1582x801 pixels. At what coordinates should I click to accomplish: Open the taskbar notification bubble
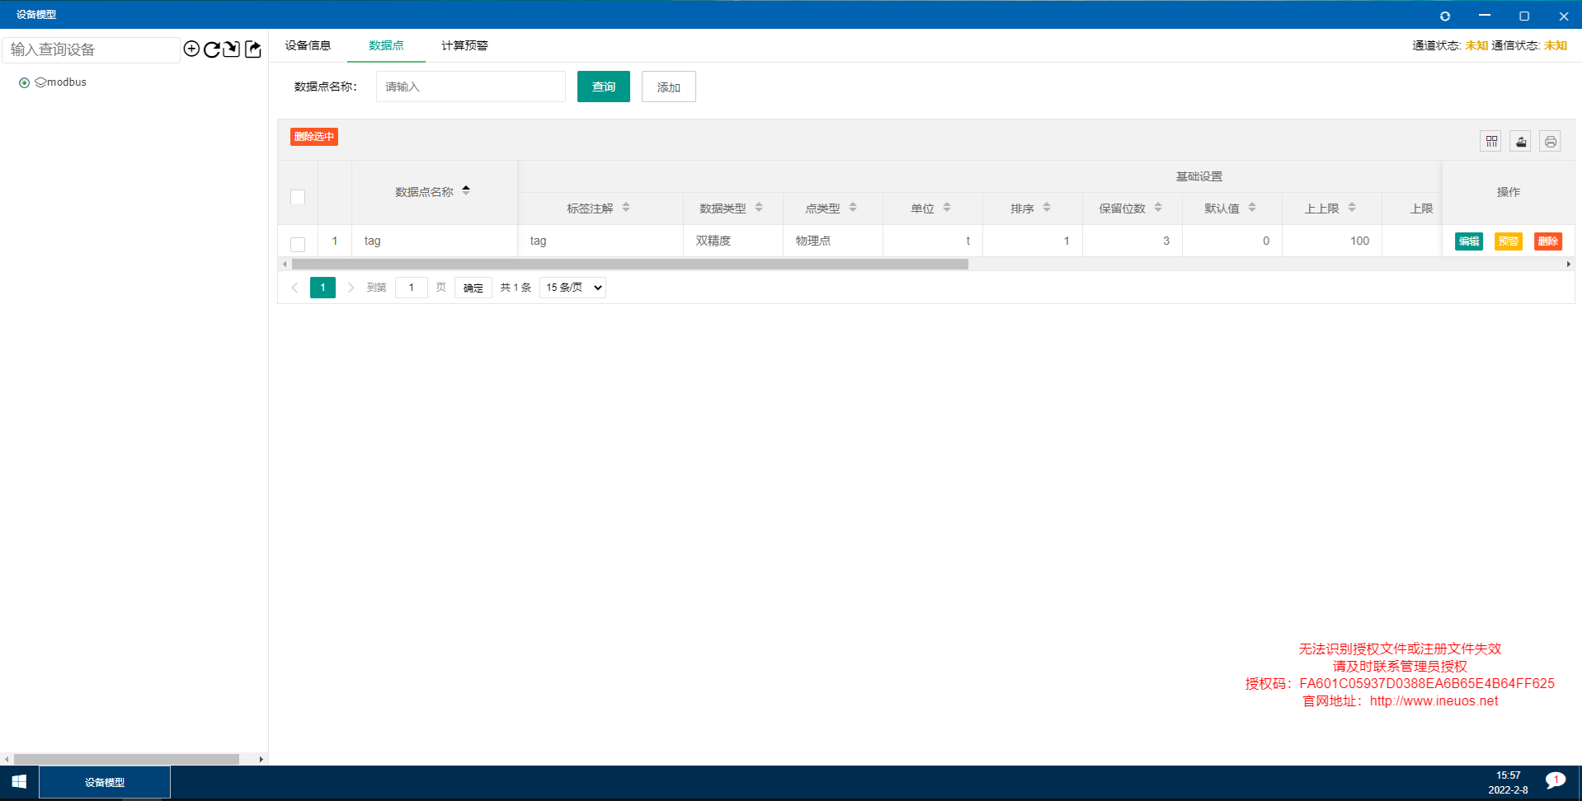(x=1556, y=780)
